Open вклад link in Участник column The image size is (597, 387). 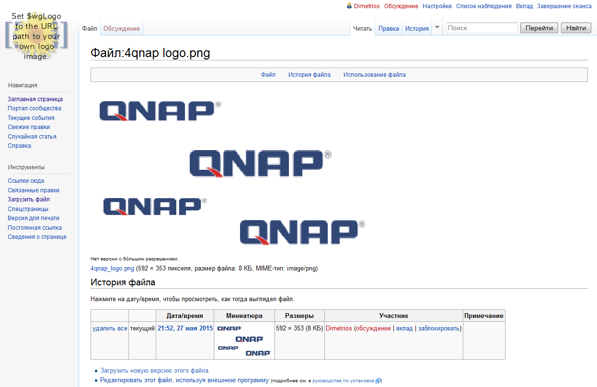[404, 328]
